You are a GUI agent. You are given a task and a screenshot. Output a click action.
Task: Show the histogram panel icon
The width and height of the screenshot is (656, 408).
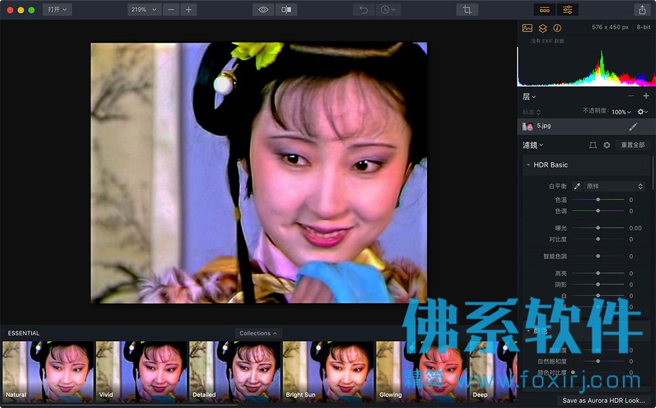click(x=527, y=28)
